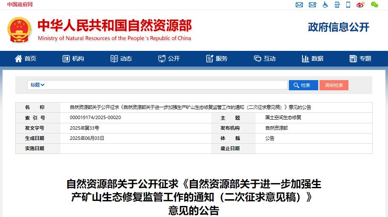388x217 pixels.
Task: Click inside the search text field
Action: pyautogui.click(x=166, y=85)
